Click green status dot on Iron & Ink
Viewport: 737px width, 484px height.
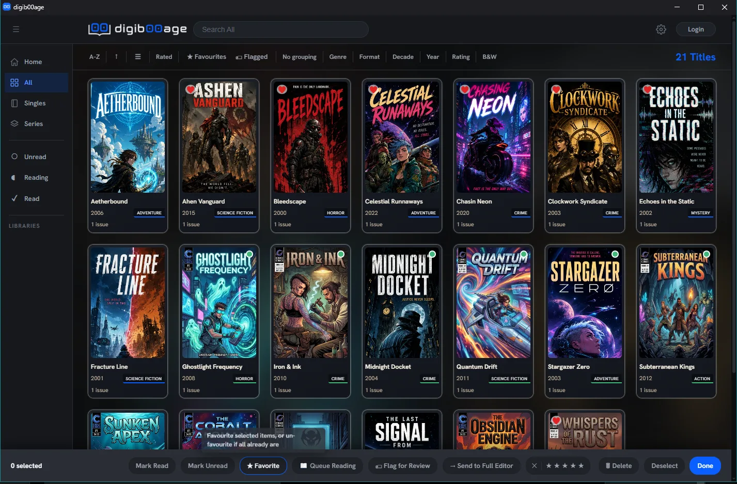341,254
